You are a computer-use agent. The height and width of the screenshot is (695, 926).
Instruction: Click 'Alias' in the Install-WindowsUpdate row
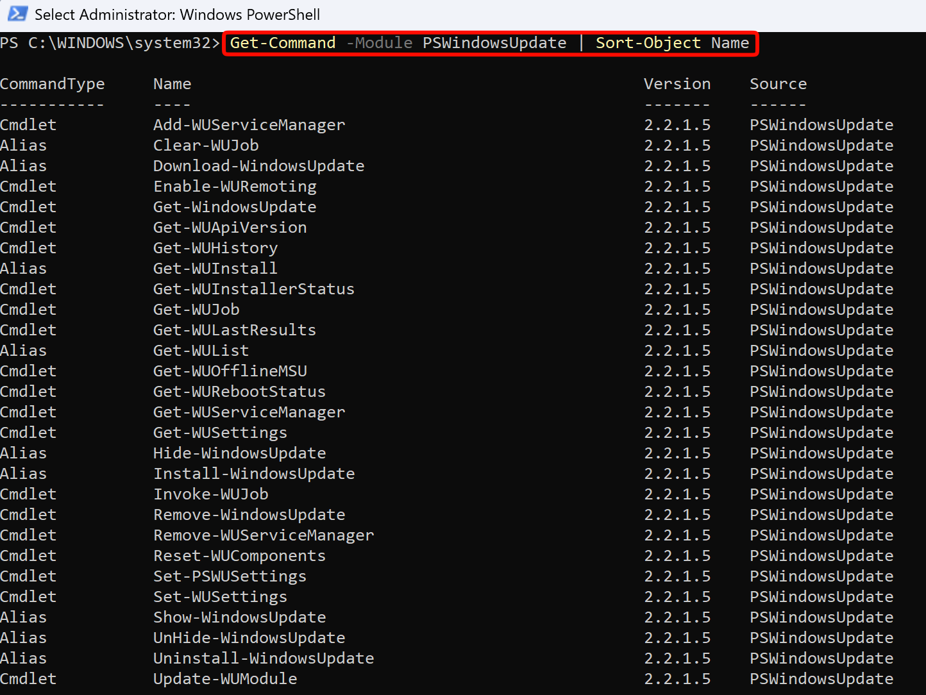point(24,474)
